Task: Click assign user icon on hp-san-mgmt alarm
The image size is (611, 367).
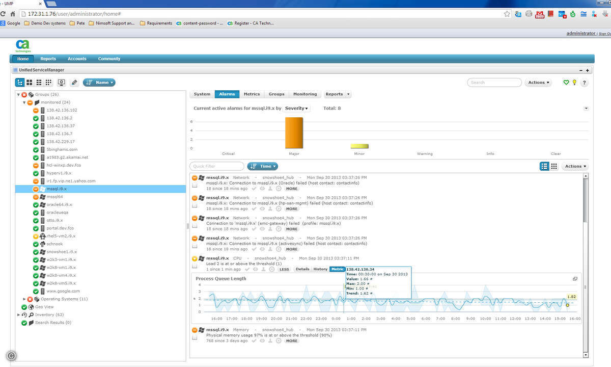Action: pos(270,208)
